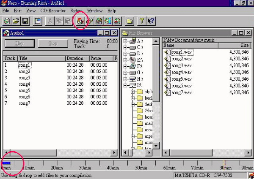Select the H:\ network drive icon
The width and height of the screenshot is (254, 179).
tap(133, 79)
